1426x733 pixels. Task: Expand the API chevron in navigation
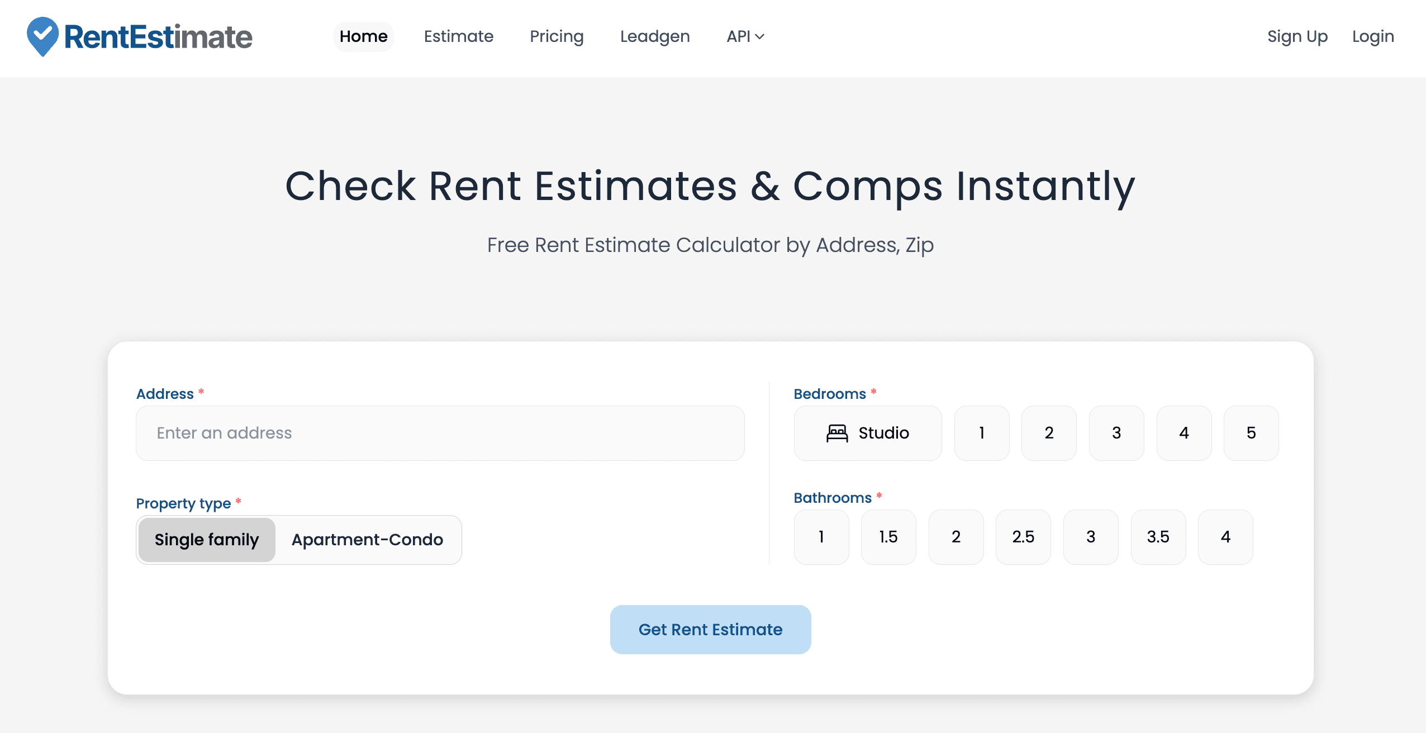[x=760, y=37]
